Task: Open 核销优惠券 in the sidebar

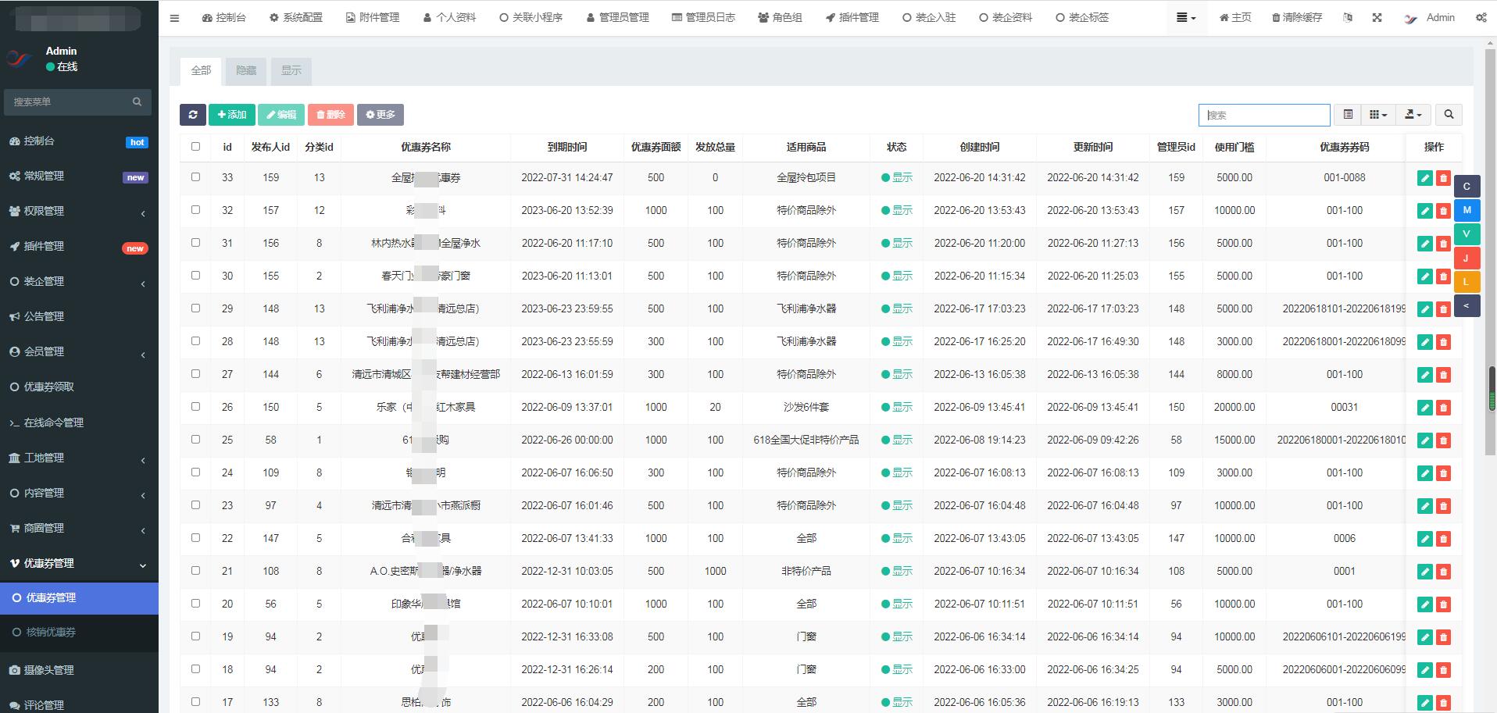Action: pos(51,632)
